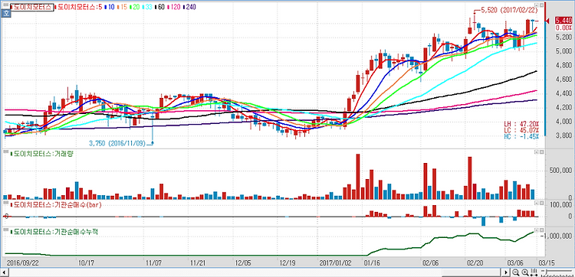This screenshot has height=277, width=575.
Task: Click the purple 240-day moving average legend
Action: [190, 7]
